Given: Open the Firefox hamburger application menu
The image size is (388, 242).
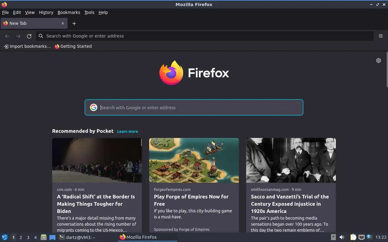Looking at the screenshot, I should (x=381, y=36).
